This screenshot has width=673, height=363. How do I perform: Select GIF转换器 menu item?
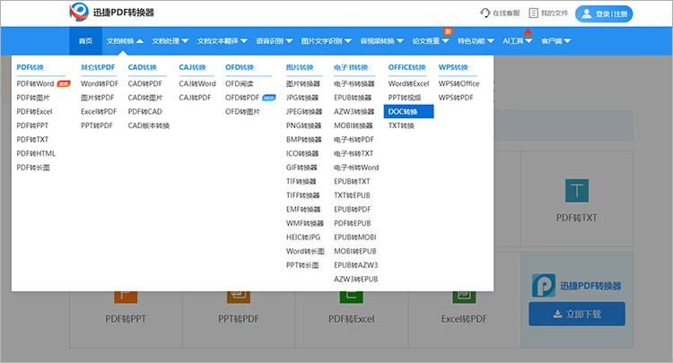pos(302,167)
